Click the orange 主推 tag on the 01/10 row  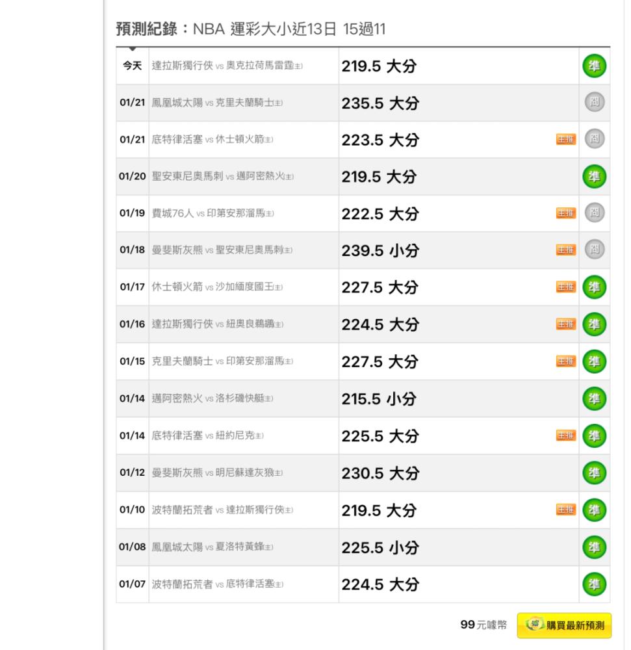[x=566, y=510]
